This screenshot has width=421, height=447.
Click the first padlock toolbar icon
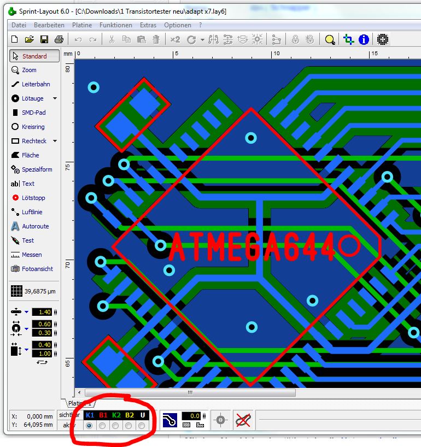tap(295, 39)
